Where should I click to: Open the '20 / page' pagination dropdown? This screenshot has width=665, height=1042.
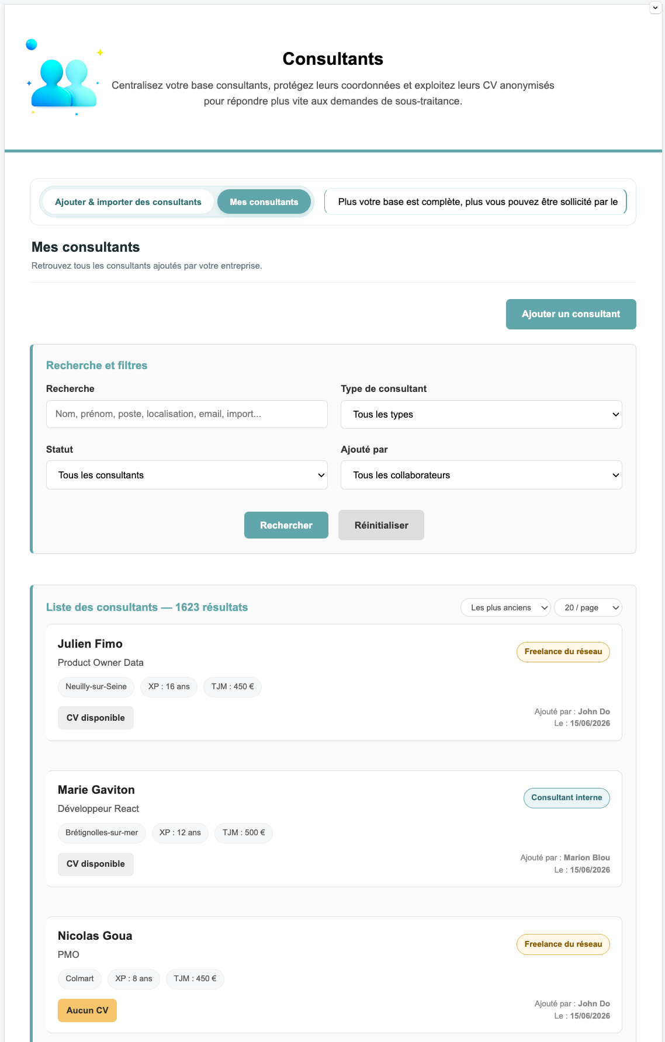click(x=588, y=607)
